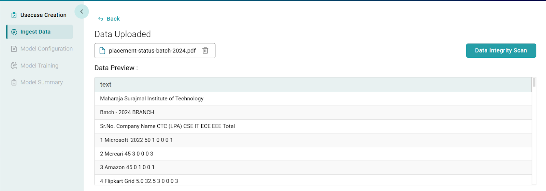
Task: Delete the uploaded PDF with trash icon
Action: coord(205,50)
